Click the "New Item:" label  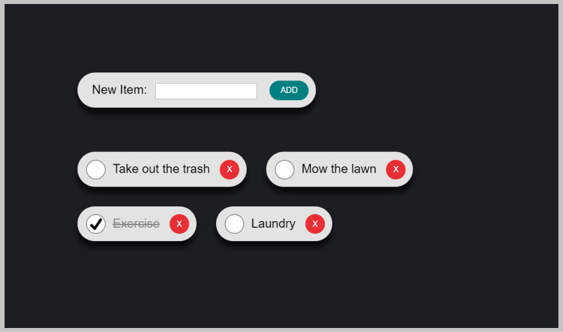119,90
